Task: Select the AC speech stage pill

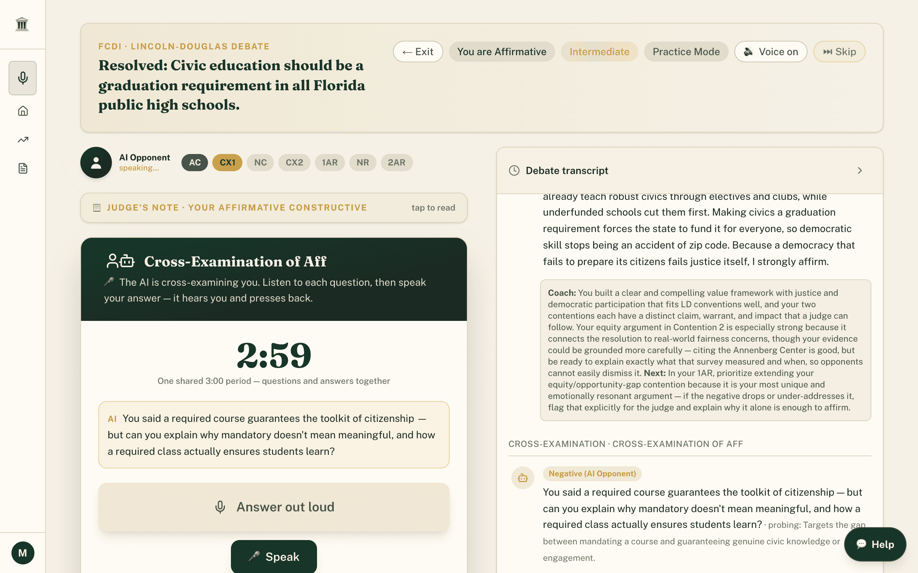Action: click(195, 163)
